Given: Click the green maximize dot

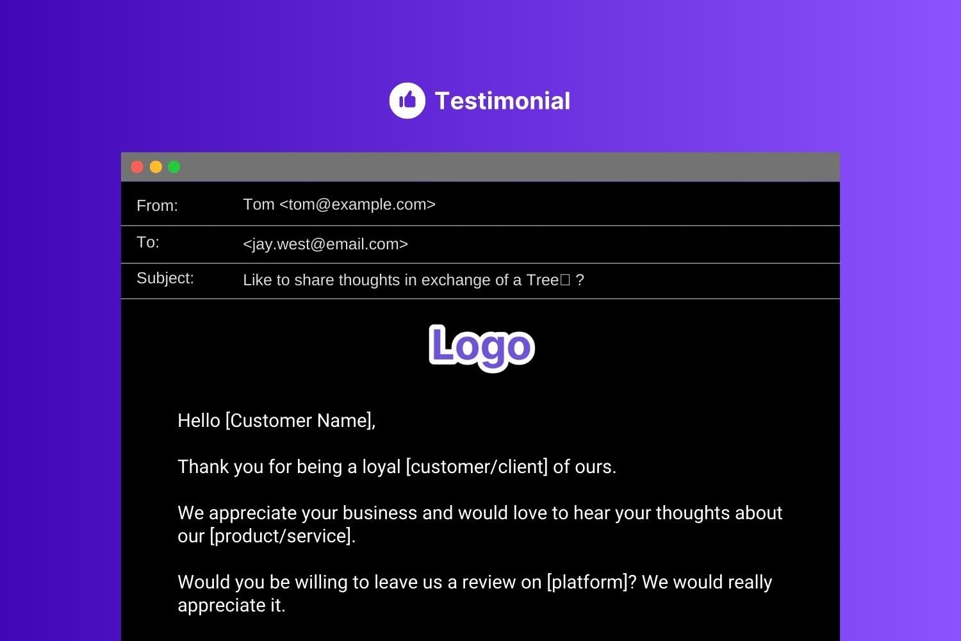Looking at the screenshot, I should [x=174, y=167].
